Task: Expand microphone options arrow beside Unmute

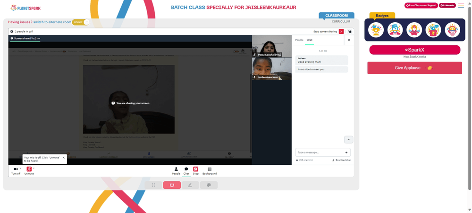Action: [x=34, y=168]
